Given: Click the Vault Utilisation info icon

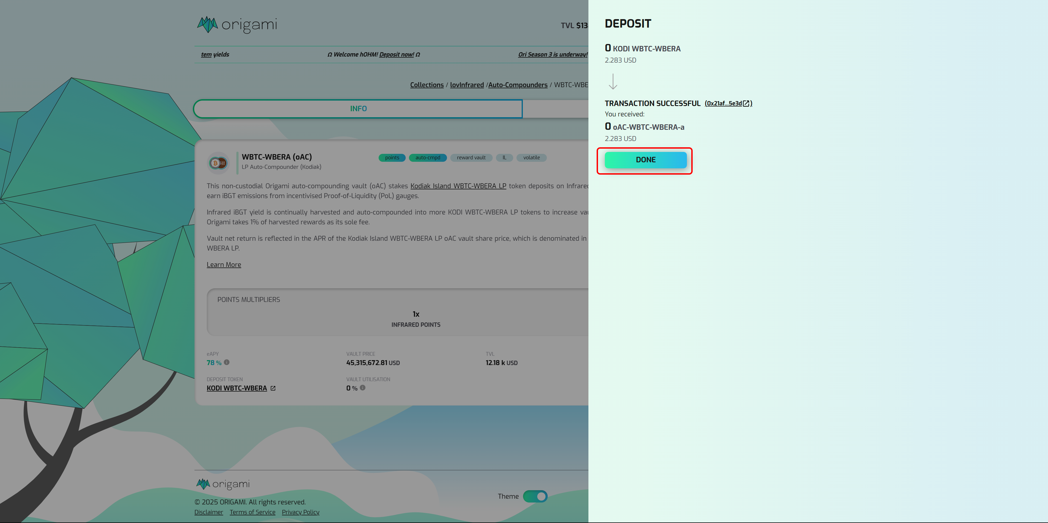Looking at the screenshot, I should [x=362, y=388].
